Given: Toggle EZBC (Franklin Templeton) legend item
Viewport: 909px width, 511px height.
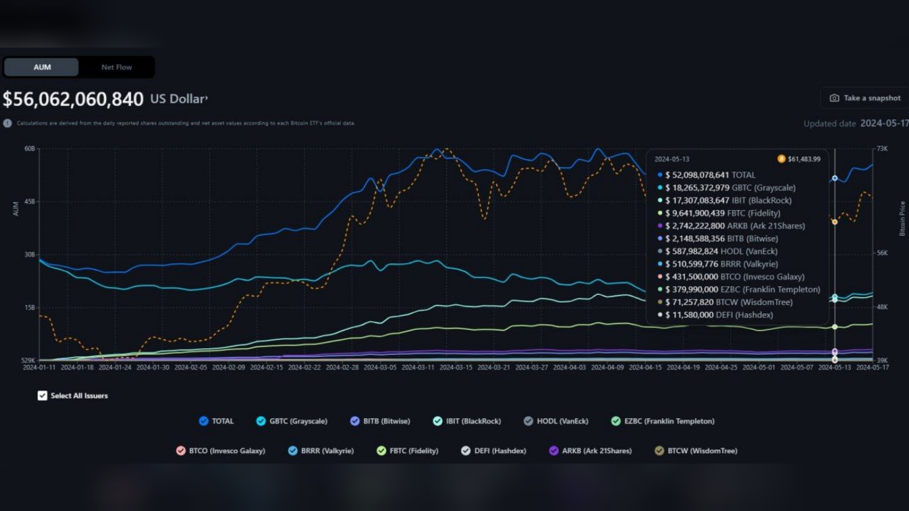Looking at the screenshot, I should click(616, 421).
